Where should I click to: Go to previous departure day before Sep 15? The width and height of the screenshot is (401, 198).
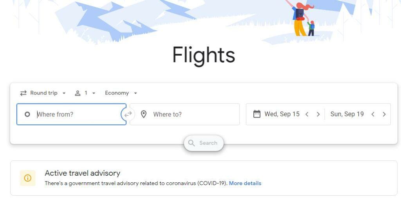[x=307, y=114]
